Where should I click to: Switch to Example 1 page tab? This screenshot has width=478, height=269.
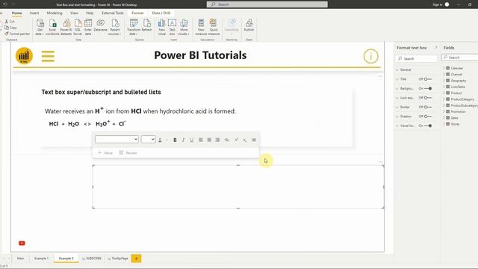[x=42, y=259]
